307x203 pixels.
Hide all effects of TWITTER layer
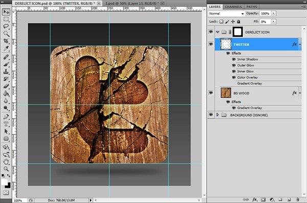tap(228, 53)
